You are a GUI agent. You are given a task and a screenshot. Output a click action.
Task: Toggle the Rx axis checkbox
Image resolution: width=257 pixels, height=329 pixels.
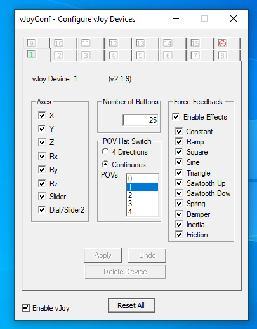(x=42, y=156)
